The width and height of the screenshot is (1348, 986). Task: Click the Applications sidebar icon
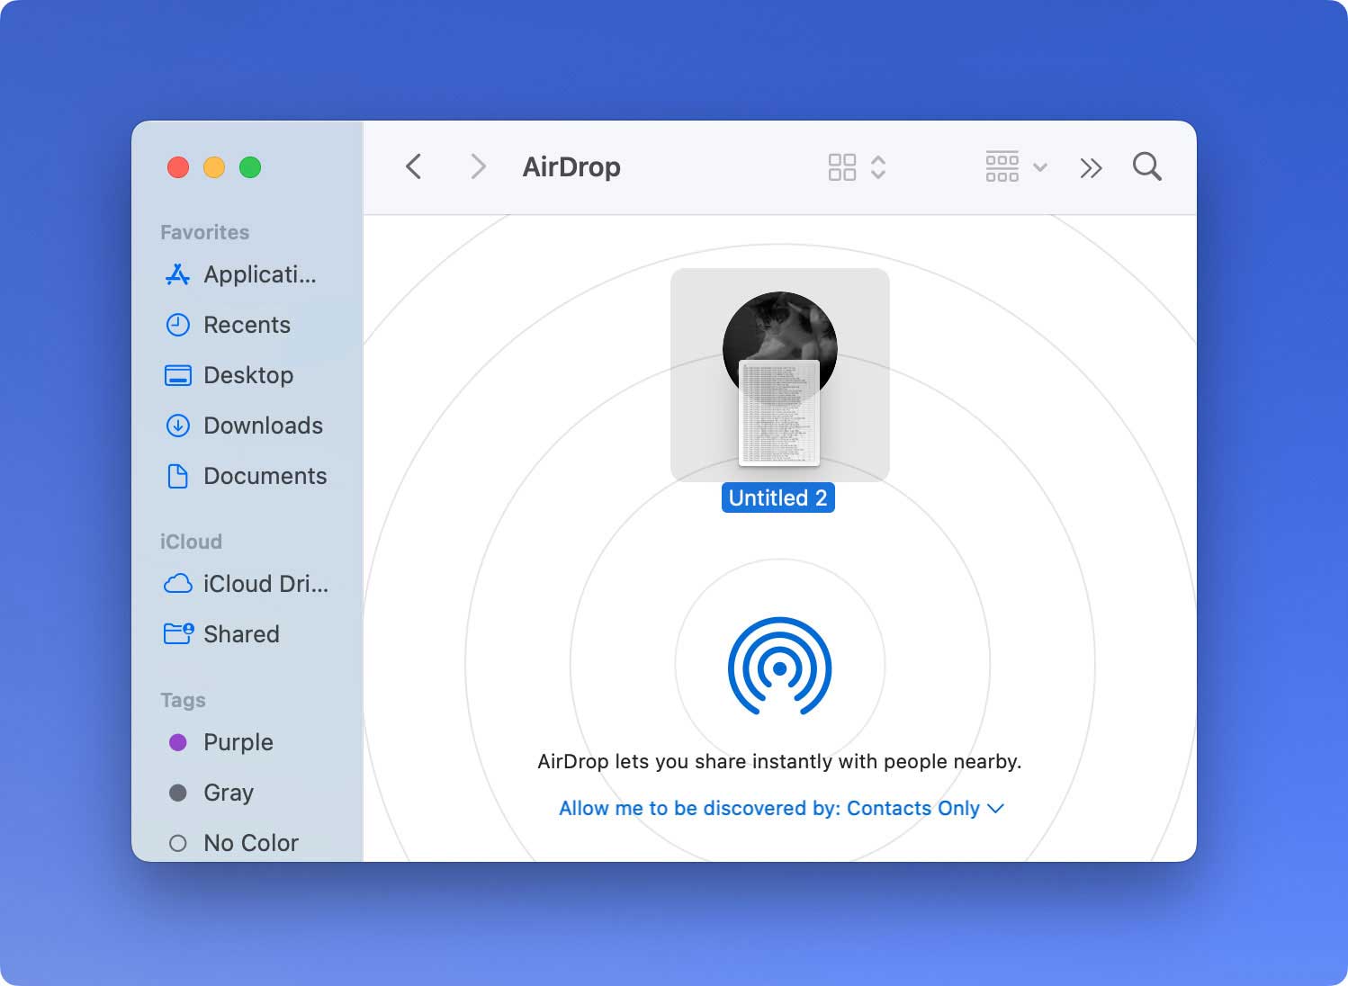click(x=177, y=274)
